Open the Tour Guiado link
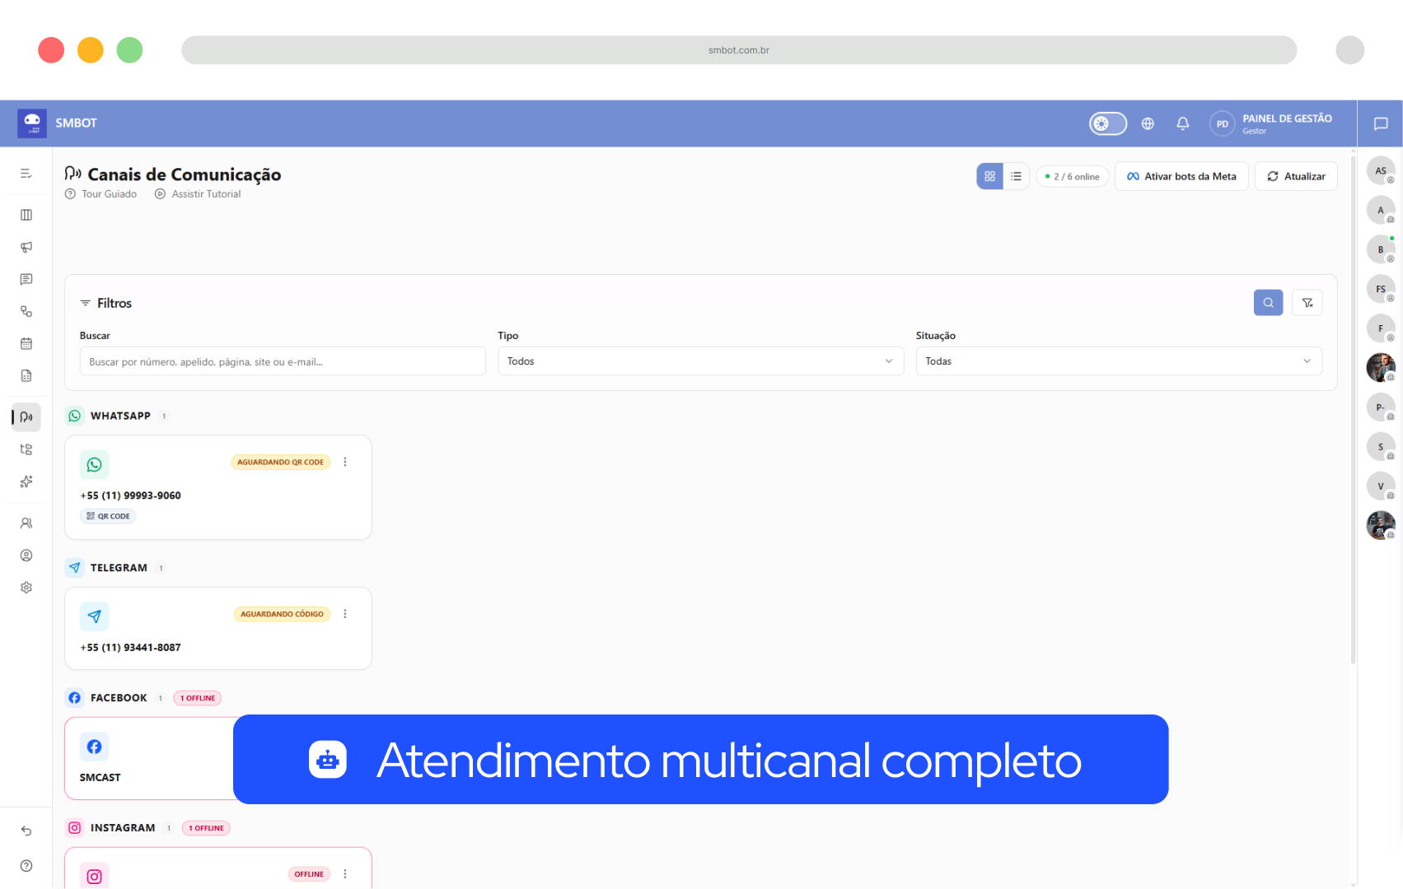 click(x=101, y=194)
